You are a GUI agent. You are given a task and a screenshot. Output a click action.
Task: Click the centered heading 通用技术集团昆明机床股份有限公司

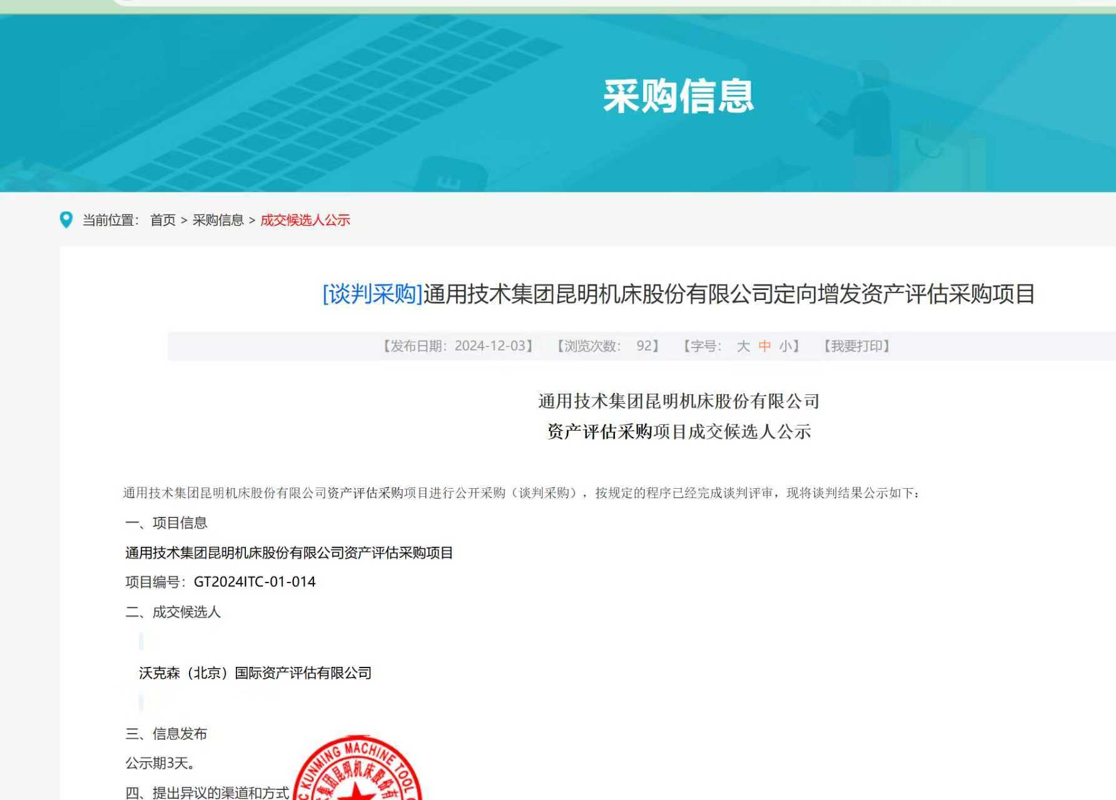[x=679, y=401]
